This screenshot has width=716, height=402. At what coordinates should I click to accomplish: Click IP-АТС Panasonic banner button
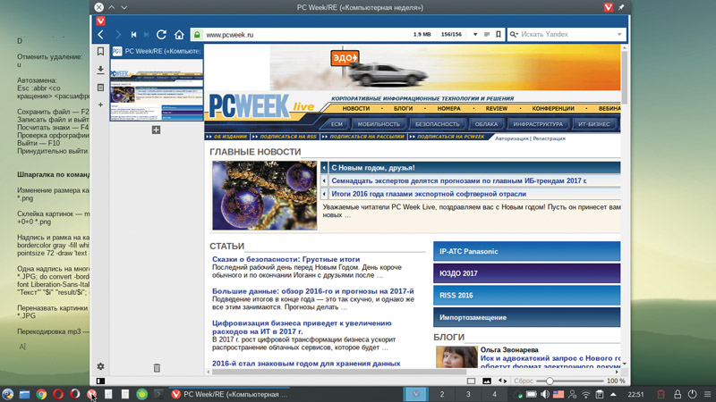(x=526, y=251)
